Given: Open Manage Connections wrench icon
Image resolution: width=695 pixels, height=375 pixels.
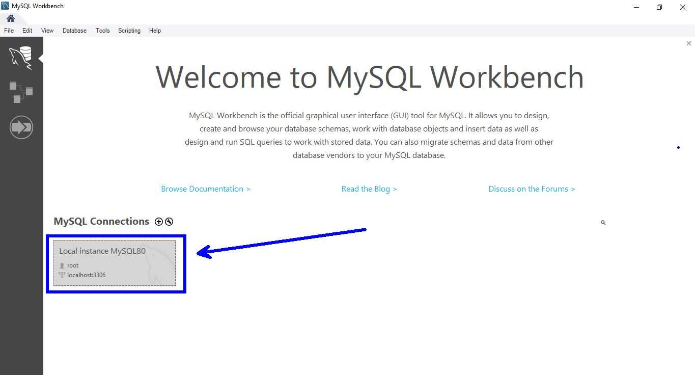Looking at the screenshot, I should (x=169, y=222).
